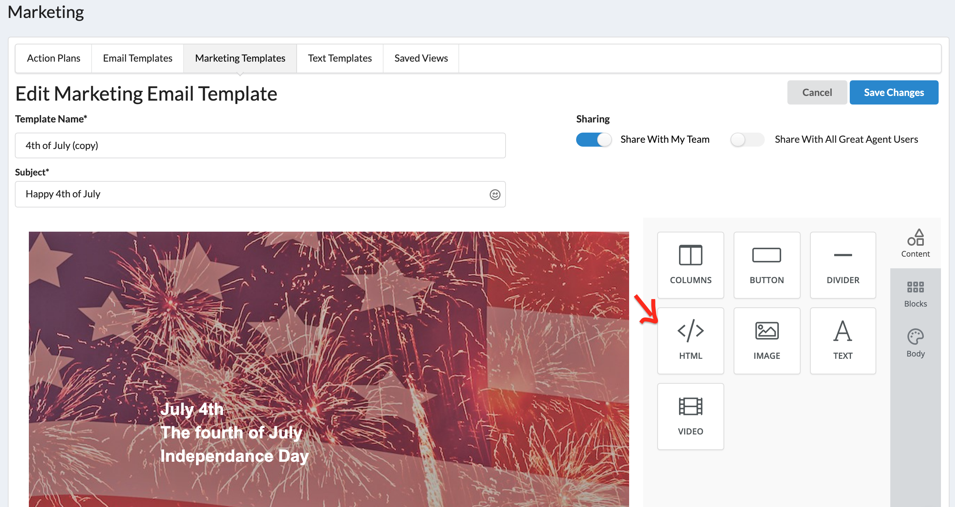This screenshot has width=955, height=507.
Task: Open the emoji picker in the Subject field
Action: 494,194
